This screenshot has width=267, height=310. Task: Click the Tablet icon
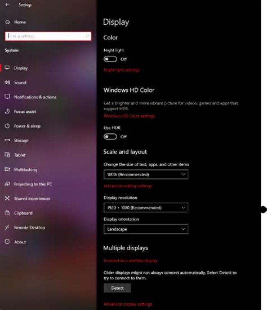coord(7,155)
